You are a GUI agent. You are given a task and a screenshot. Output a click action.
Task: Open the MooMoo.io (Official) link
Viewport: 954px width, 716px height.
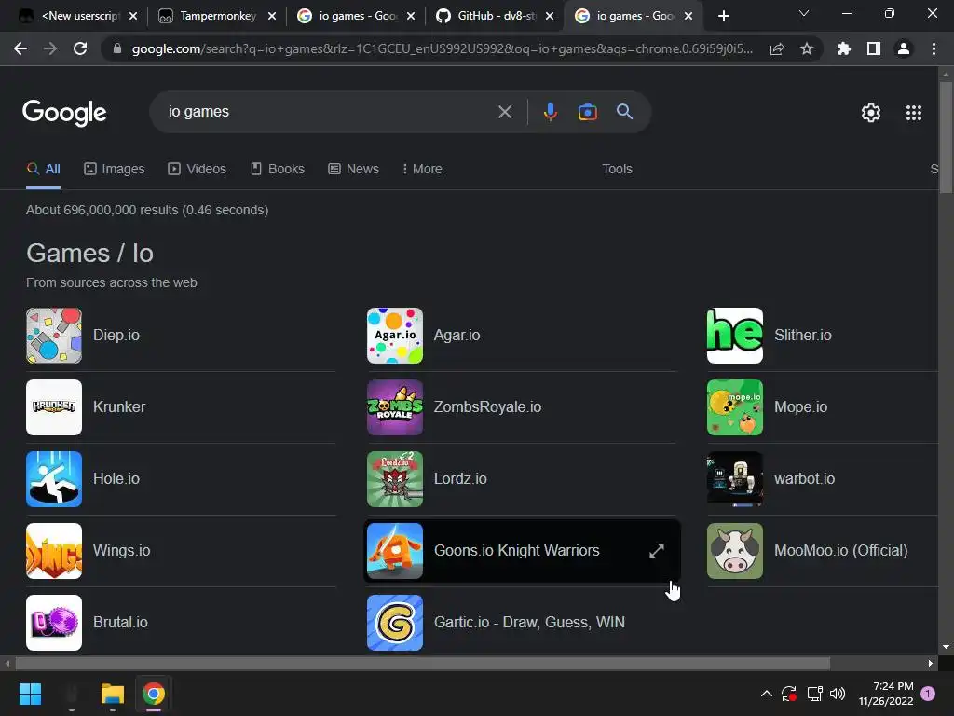[x=841, y=551]
